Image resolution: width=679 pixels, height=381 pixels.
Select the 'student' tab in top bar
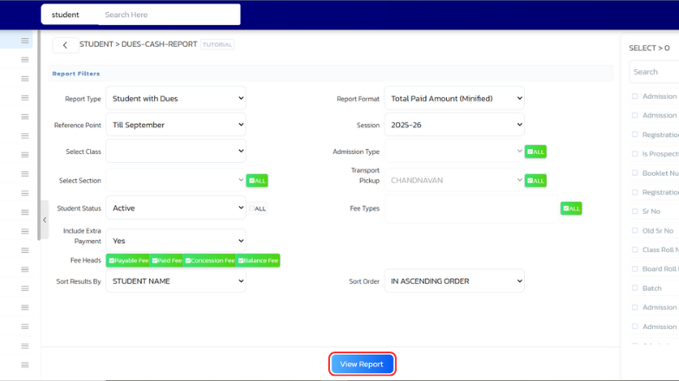(65, 15)
